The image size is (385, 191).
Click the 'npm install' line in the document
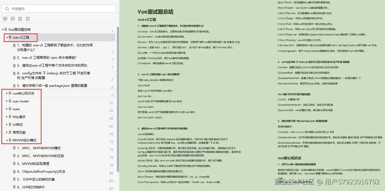144,85
